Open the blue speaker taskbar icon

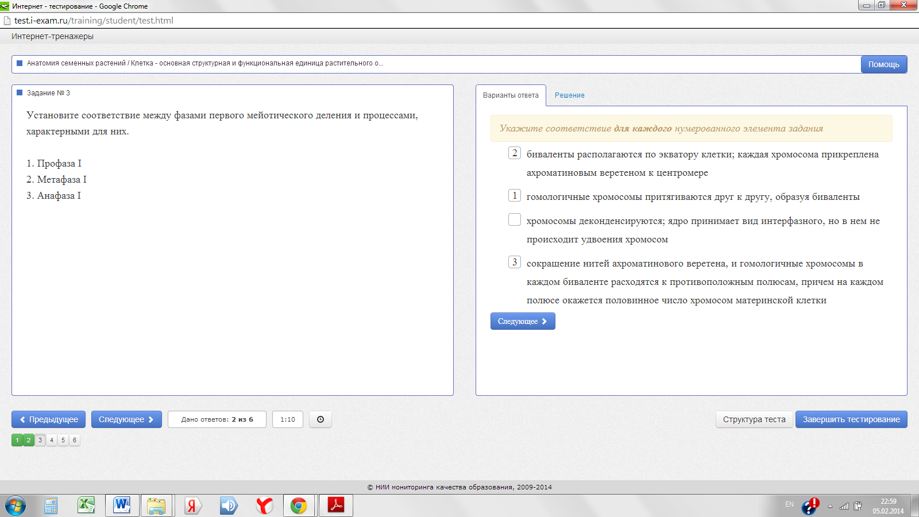[x=229, y=506]
